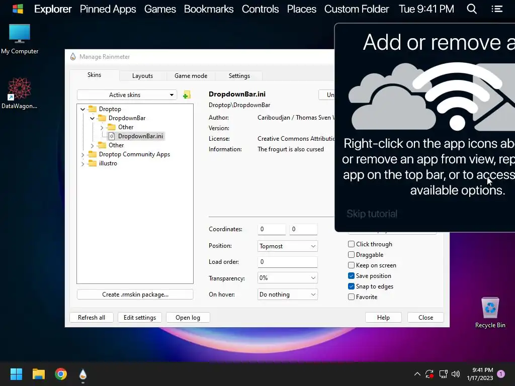Open the Explorer menu on Droptop bar
Screen dimensions: 515x386
52,9
